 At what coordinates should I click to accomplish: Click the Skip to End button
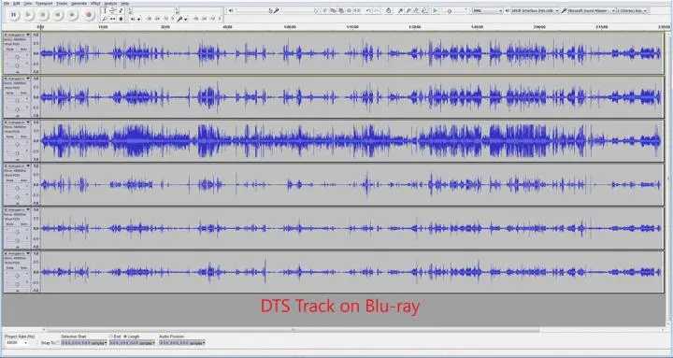point(73,14)
